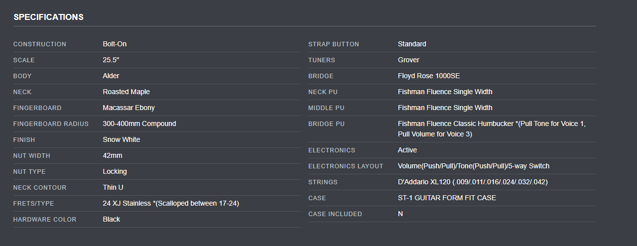Select the Bolt-On construction value
Screen dimensions: 637x246
[x=115, y=44]
